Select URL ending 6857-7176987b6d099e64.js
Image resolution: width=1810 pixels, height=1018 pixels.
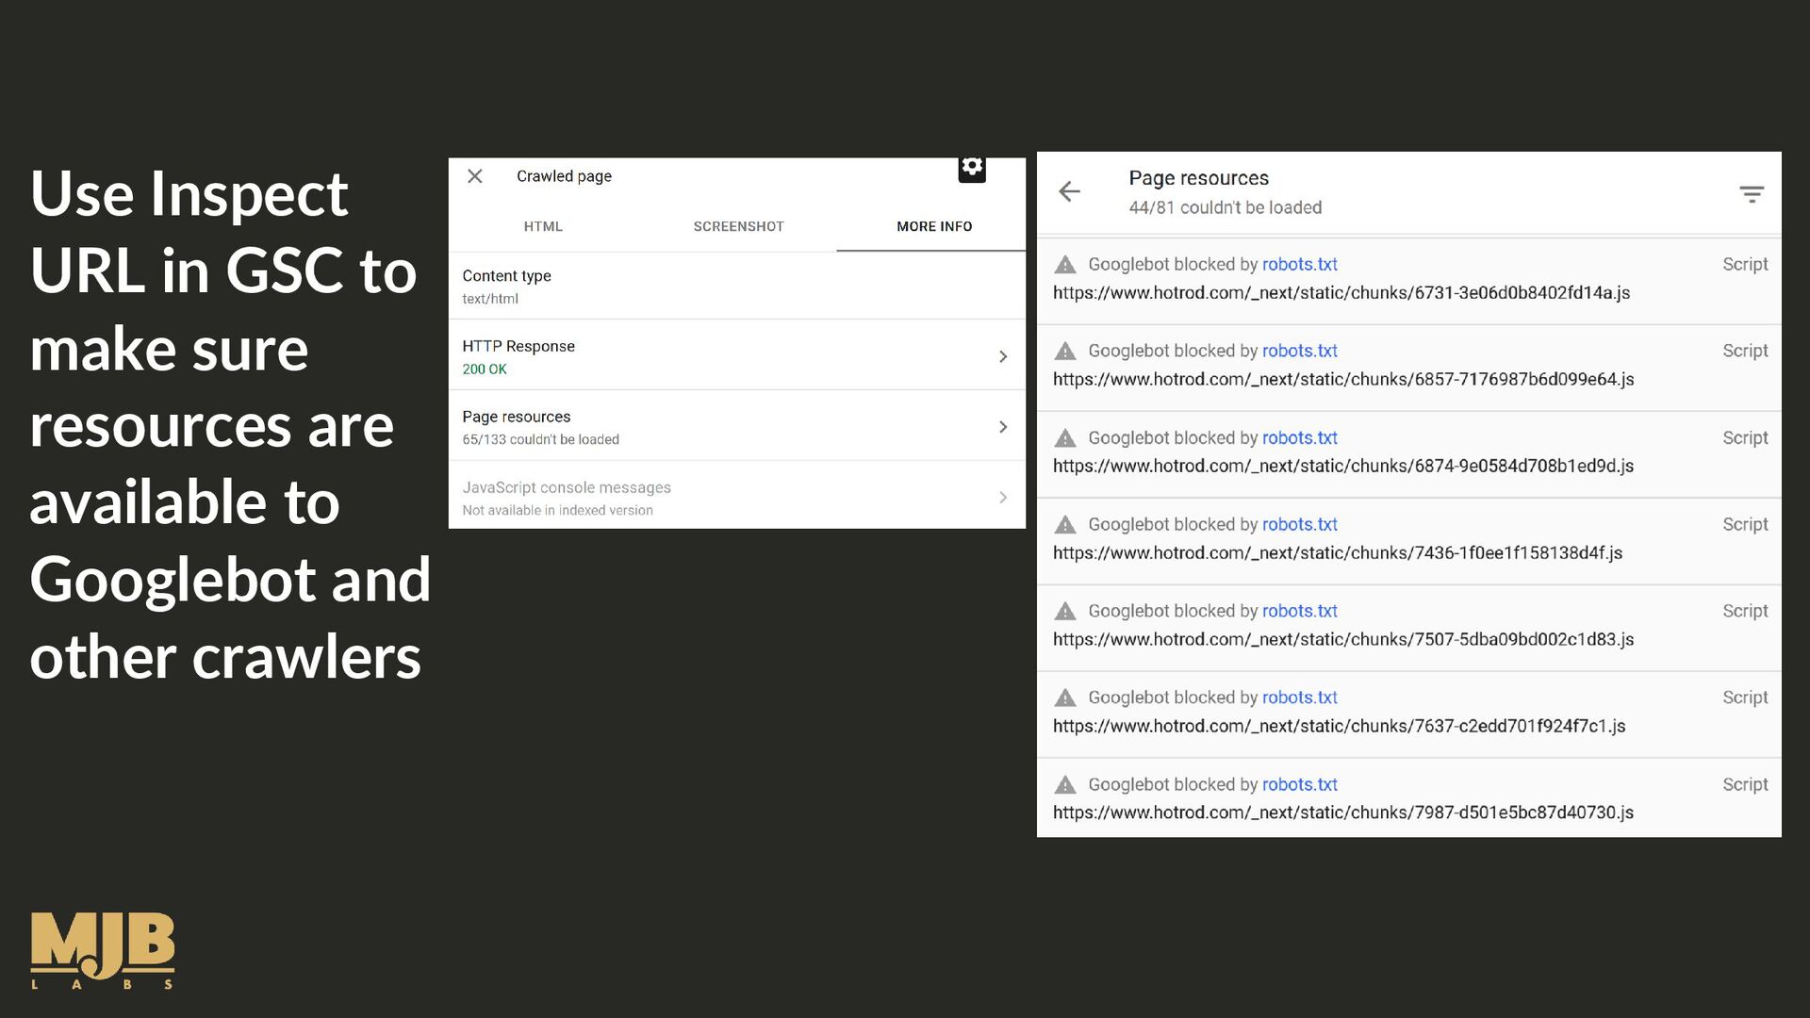pos(1343,380)
